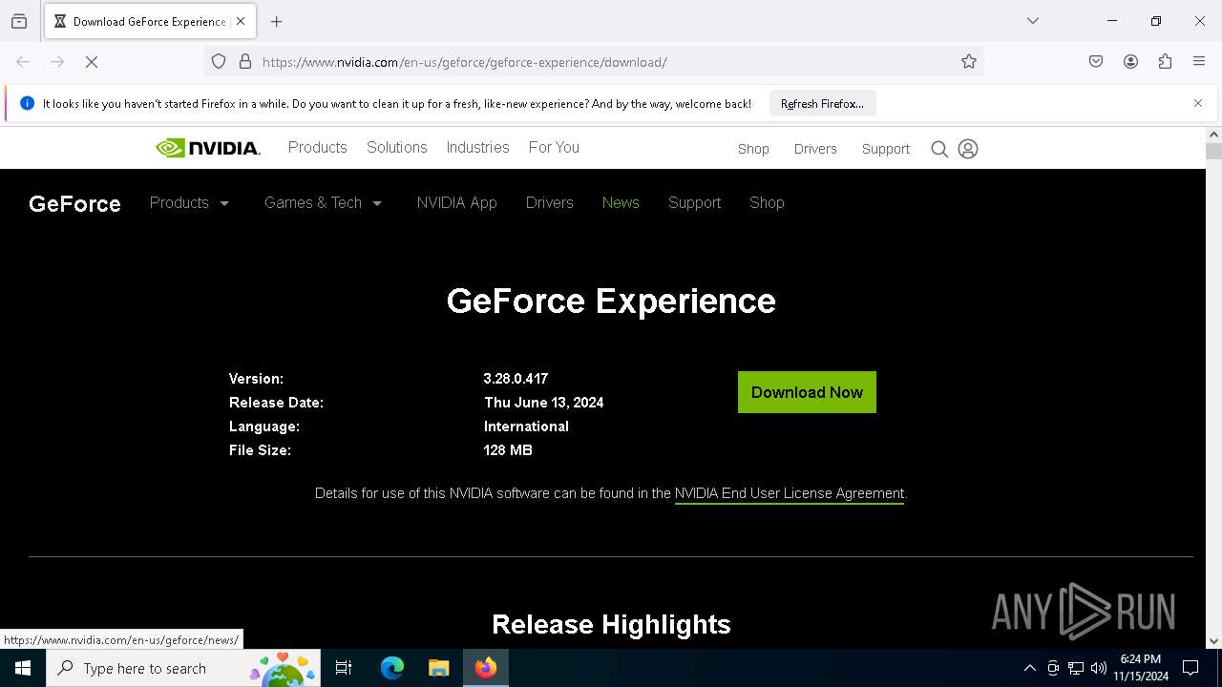
Task: Open the Firefox account icon
Action: click(1130, 62)
